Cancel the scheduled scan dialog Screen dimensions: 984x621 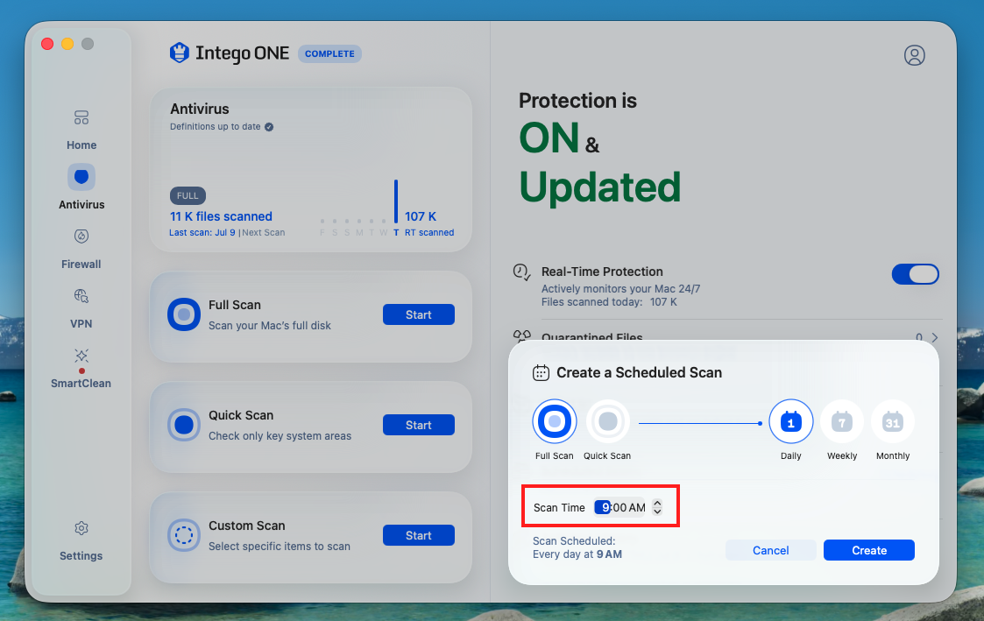click(770, 550)
